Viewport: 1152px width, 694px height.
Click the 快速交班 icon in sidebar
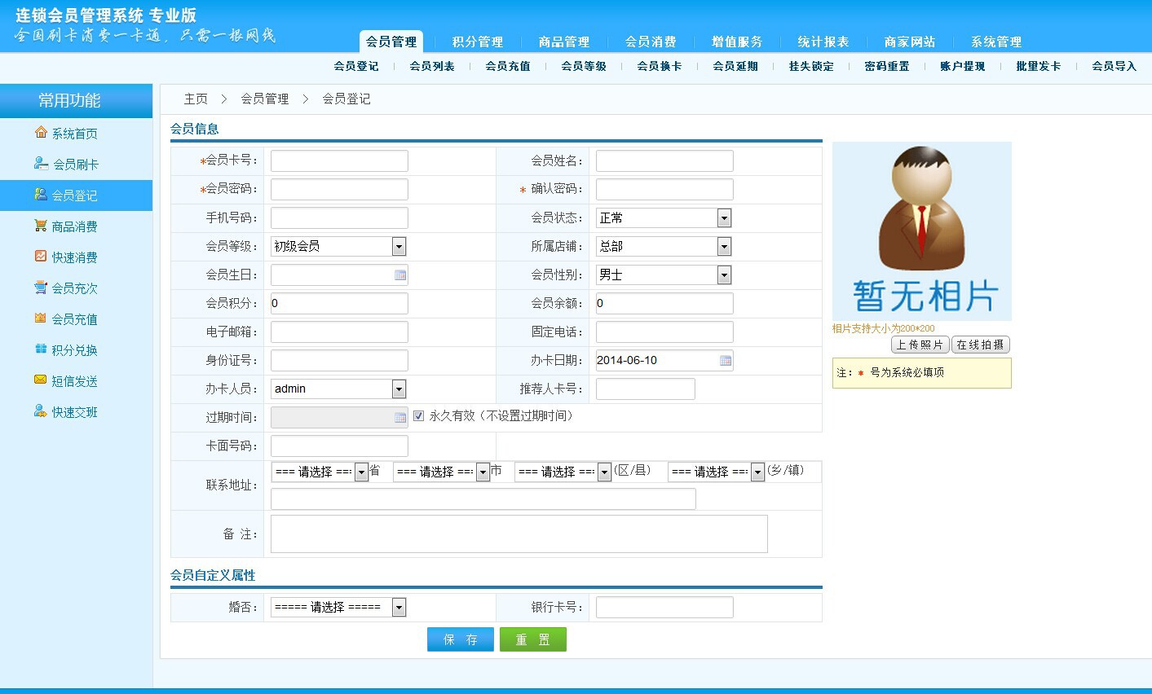click(x=41, y=411)
